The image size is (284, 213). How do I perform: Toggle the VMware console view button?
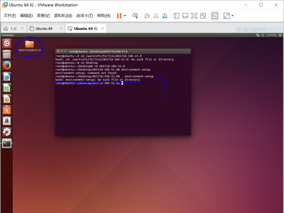point(215,16)
